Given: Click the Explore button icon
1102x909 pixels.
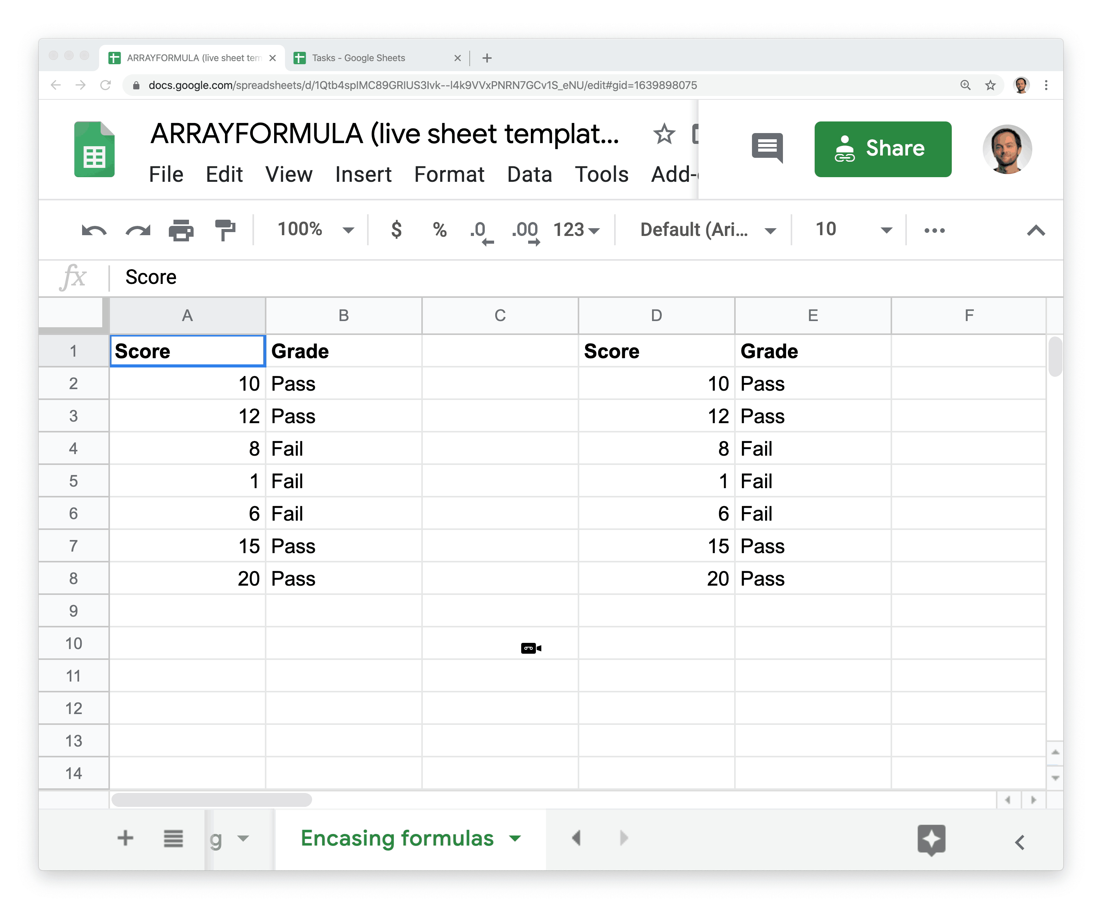Looking at the screenshot, I should pyautogui.click(x=931, y=839).
